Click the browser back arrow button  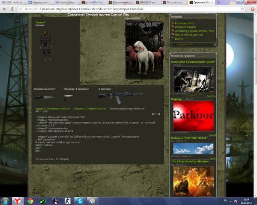point(5,9)
